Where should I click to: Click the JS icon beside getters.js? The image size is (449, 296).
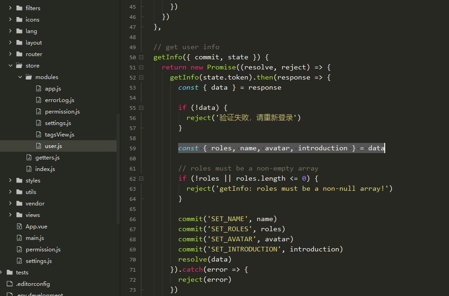point(29,157)
